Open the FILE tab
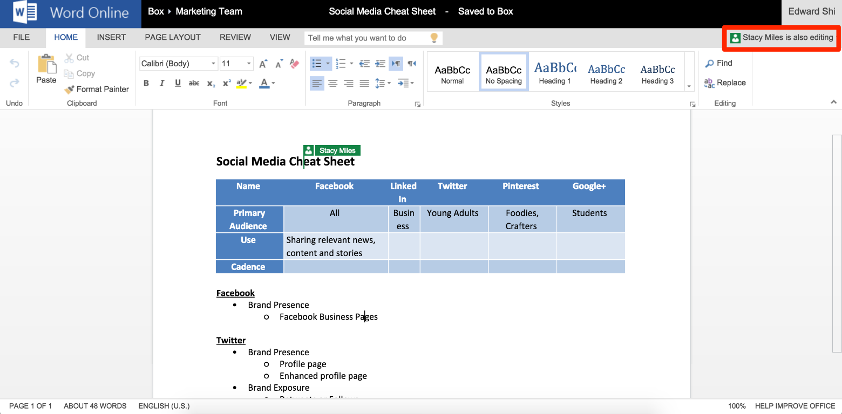 pyautogui.click(x=22, y=37)
